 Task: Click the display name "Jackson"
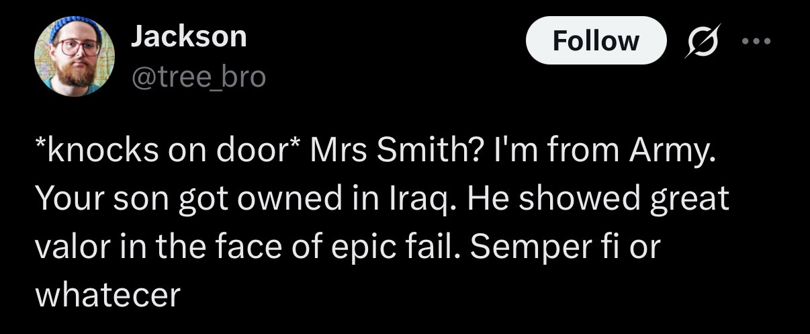[x=189, y=36]
